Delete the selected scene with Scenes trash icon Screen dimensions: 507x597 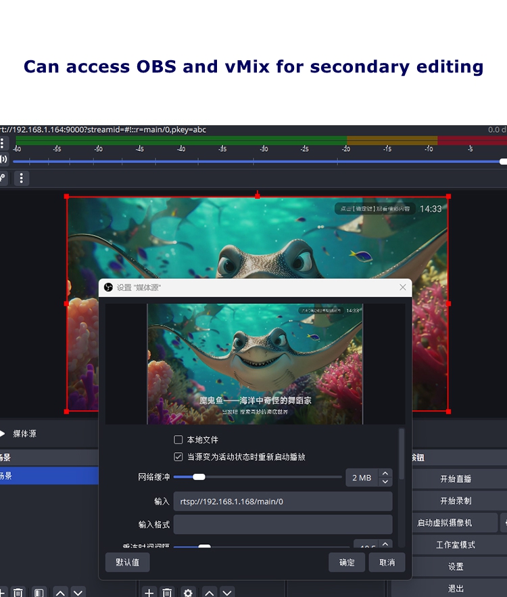pos(18,592)
